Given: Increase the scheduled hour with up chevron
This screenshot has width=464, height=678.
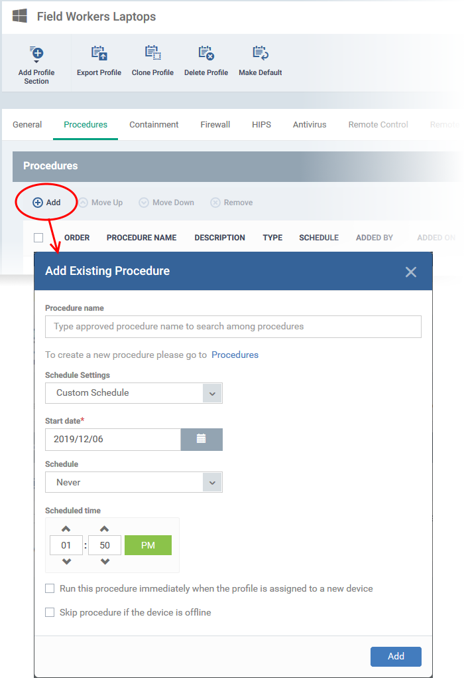Looking at the screenshot, I should pyautogui.click(x=66, y=529).
